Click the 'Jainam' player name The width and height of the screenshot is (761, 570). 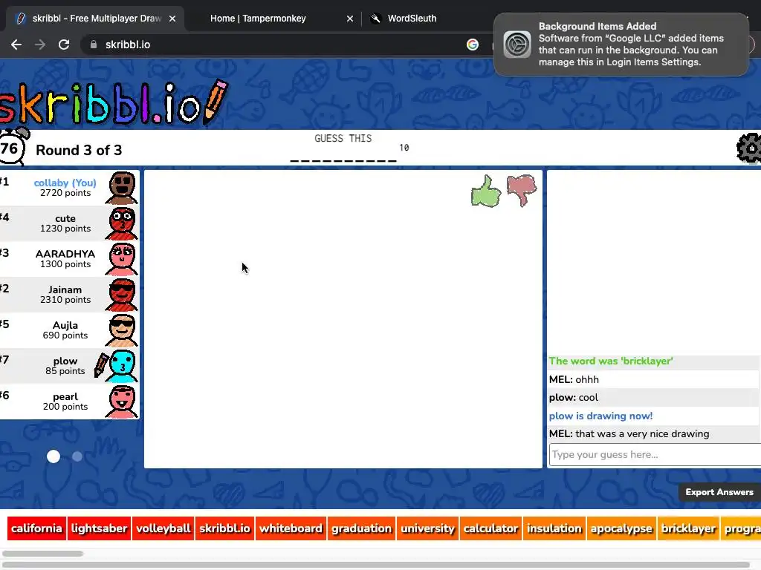tap(65, 290)
